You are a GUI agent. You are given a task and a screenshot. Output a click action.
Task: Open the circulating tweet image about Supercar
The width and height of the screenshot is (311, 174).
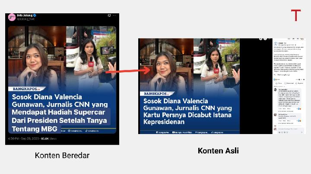point(63,79)
